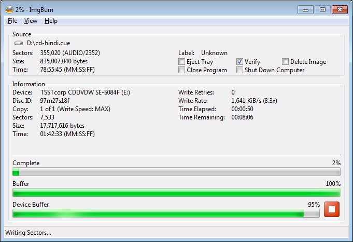Click the Complete percentage 2%
The height and width of the screenshot is (242, 353).
tap(336, 163)
